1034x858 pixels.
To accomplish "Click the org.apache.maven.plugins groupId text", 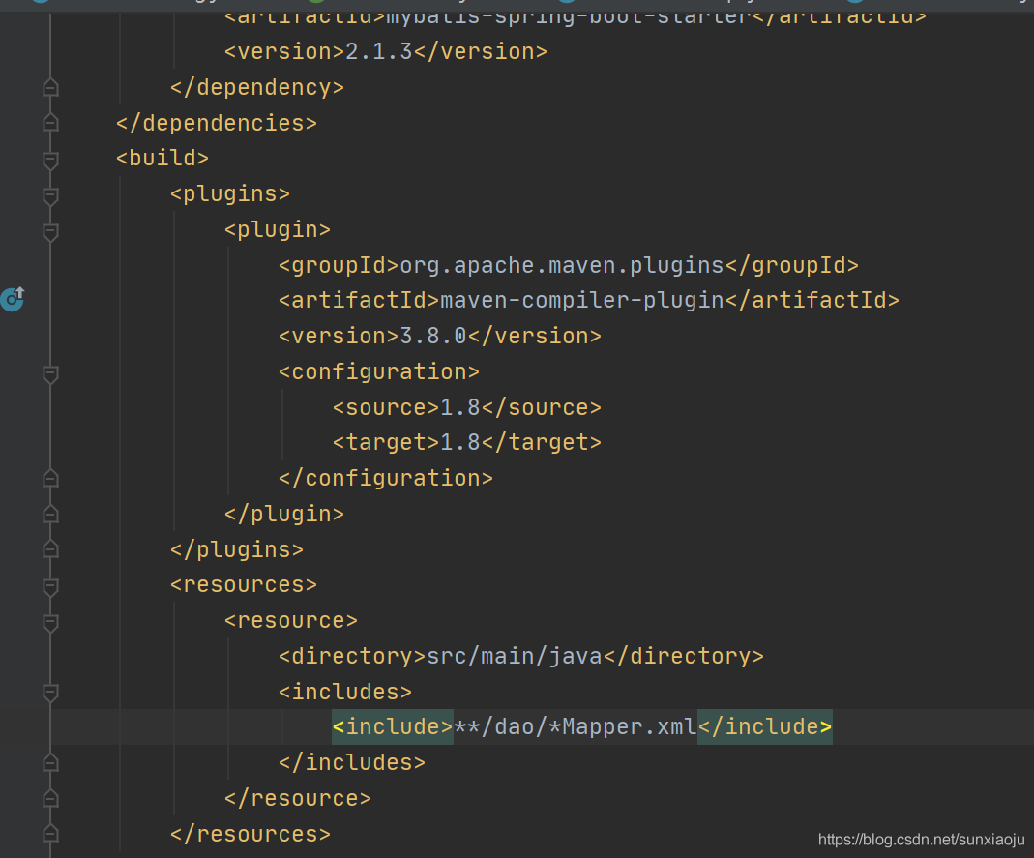I will (559, 265).
